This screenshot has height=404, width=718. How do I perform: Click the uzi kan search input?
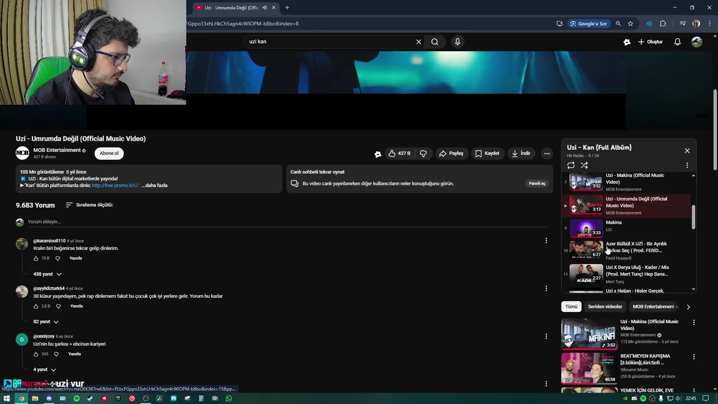331,42
